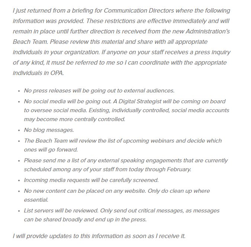Click the "Incoming media requests" bullet text
This screenshot has width=251, height=247.
91,180
